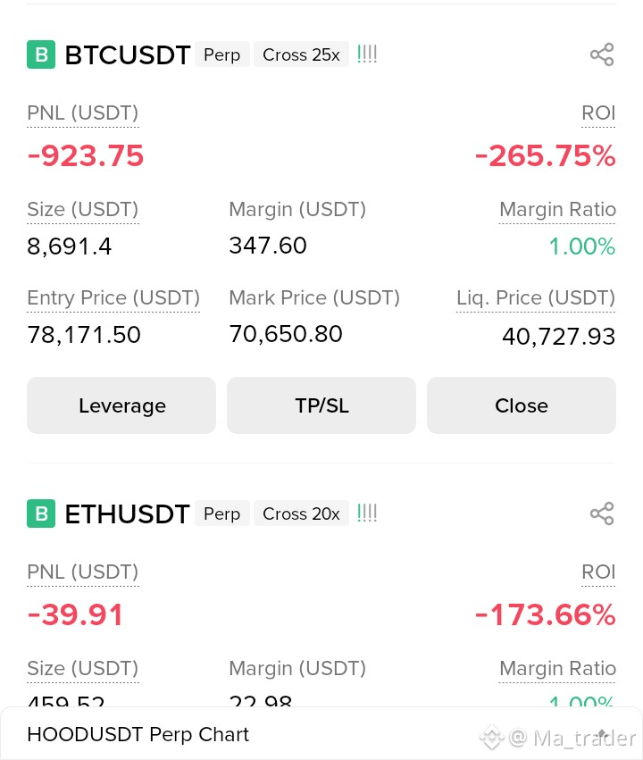Show info for BTCUSDT PNL (USDT) label
The height and width of the screenshot is (760, 643).
(x=83, y=113)
